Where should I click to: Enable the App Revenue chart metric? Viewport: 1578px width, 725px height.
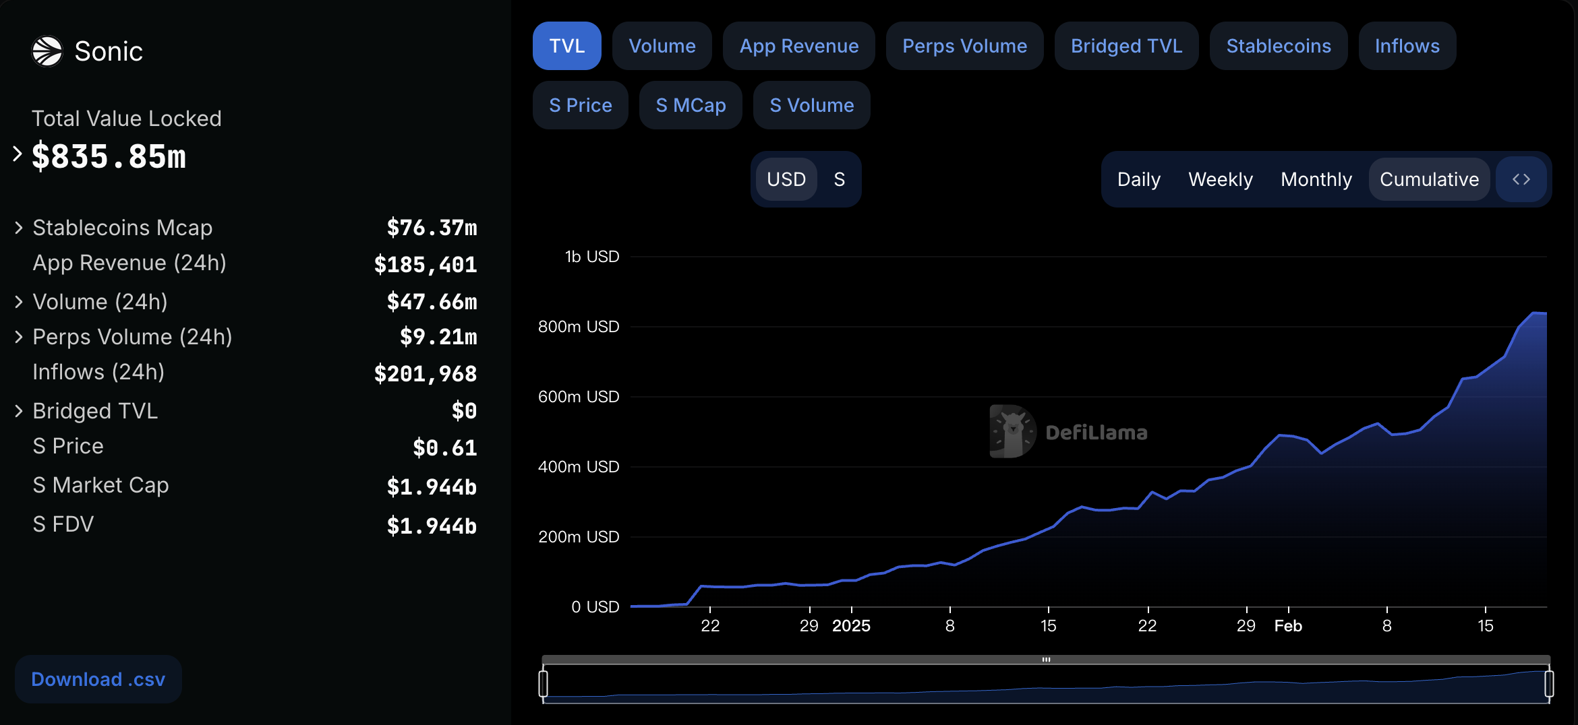click(799, 46)
